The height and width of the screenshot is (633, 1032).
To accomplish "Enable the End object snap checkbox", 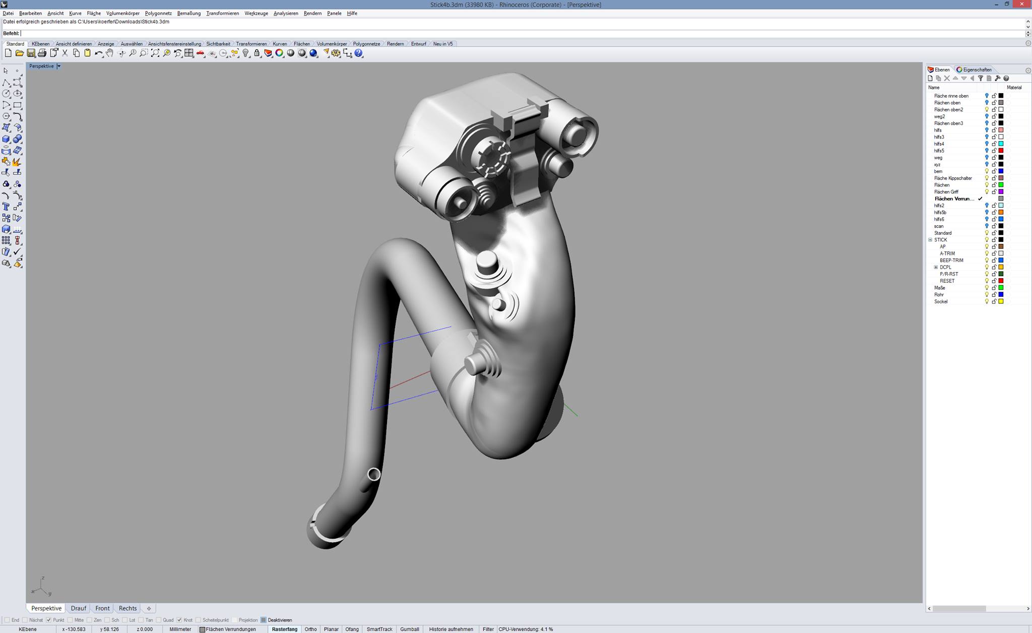I will 7,620.
